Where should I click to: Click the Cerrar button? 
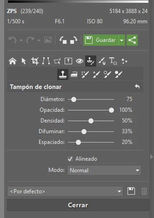(x=78, y=205)
